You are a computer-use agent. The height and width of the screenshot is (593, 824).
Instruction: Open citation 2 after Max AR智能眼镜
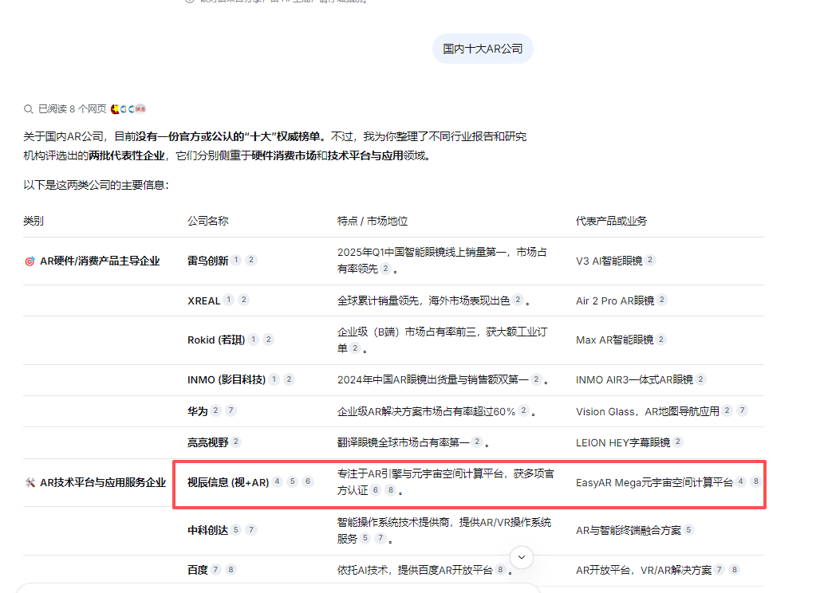click(x=661, y=340)
